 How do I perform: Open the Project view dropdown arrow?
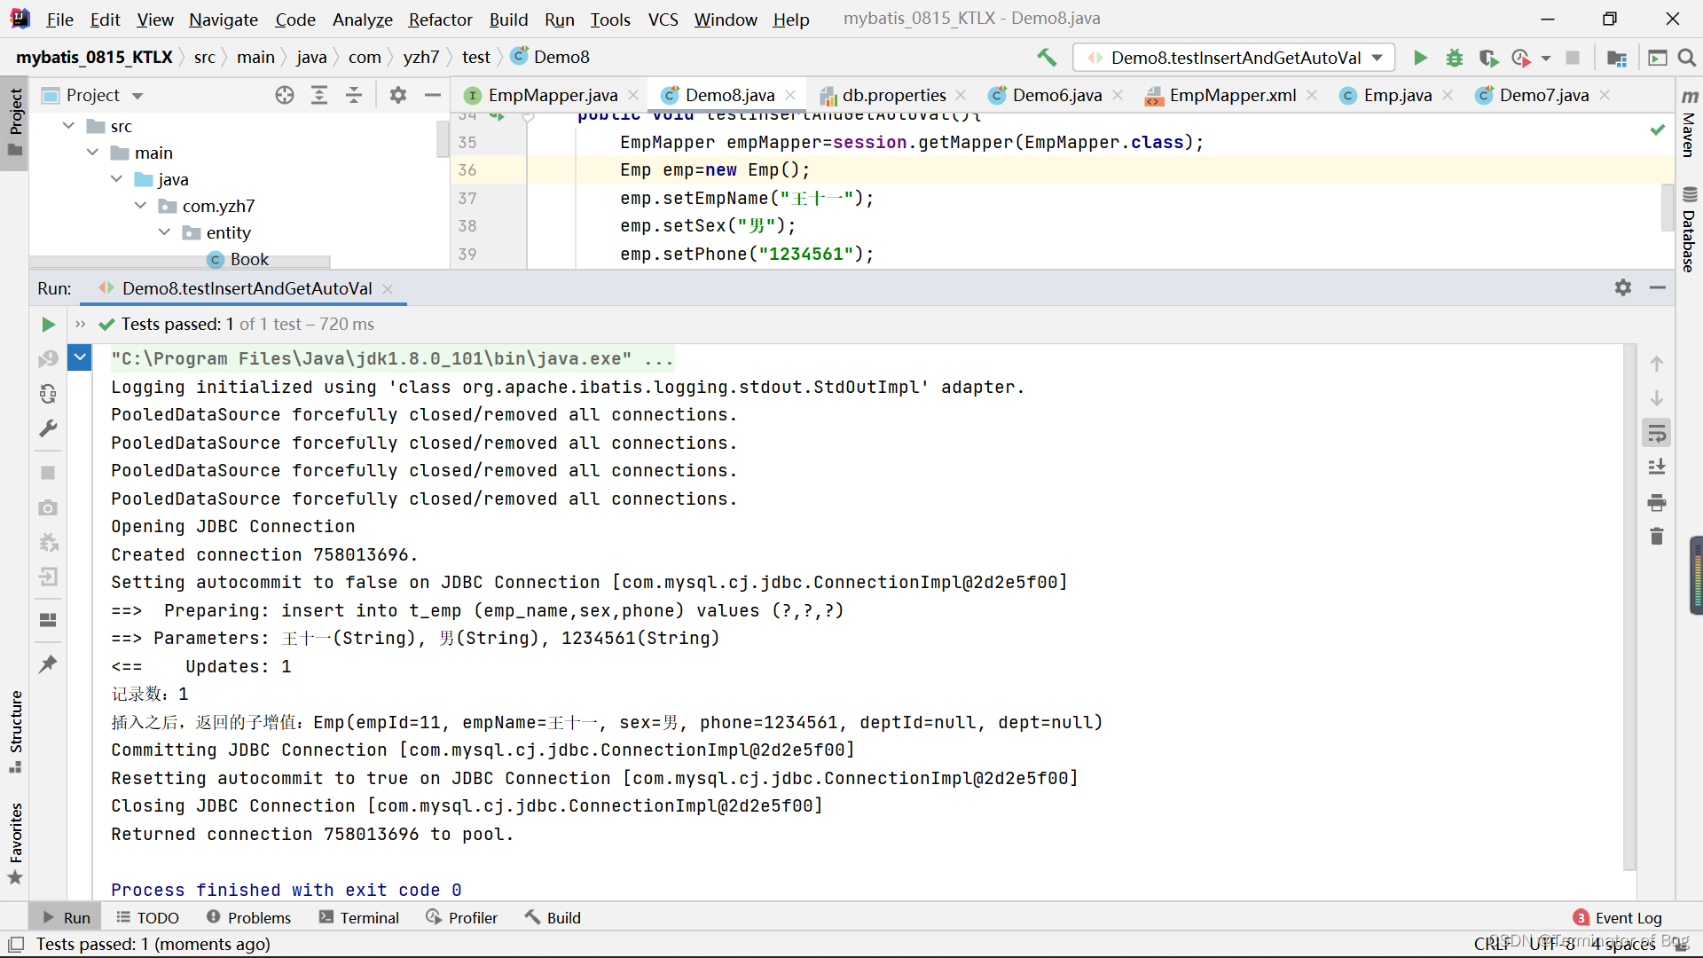(137, 95)
